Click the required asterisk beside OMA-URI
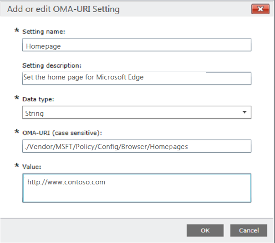 [17, 132]
